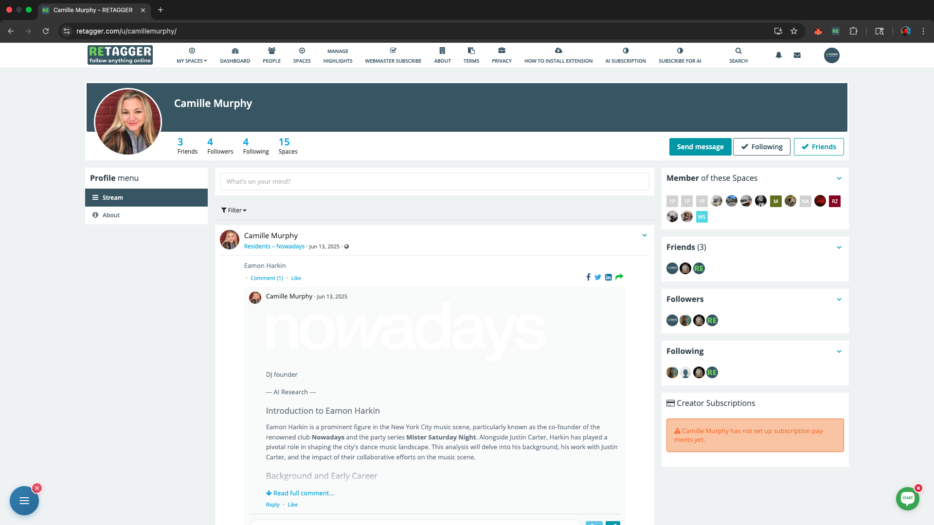
Task: Click the Send message button
Action: [700, 147]
